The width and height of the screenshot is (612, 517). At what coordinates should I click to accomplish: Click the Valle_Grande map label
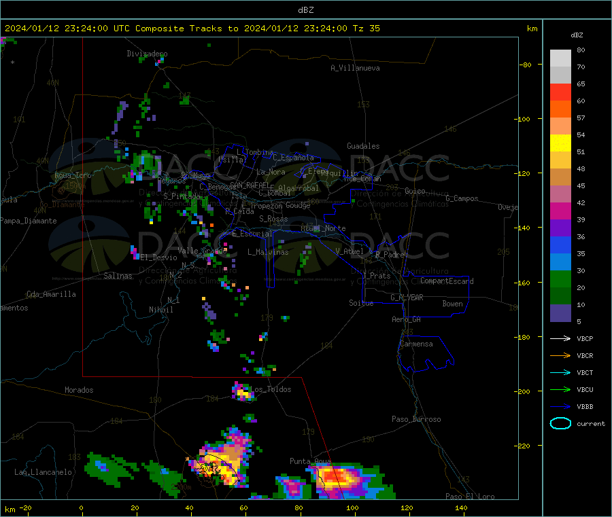coord(202,250)
